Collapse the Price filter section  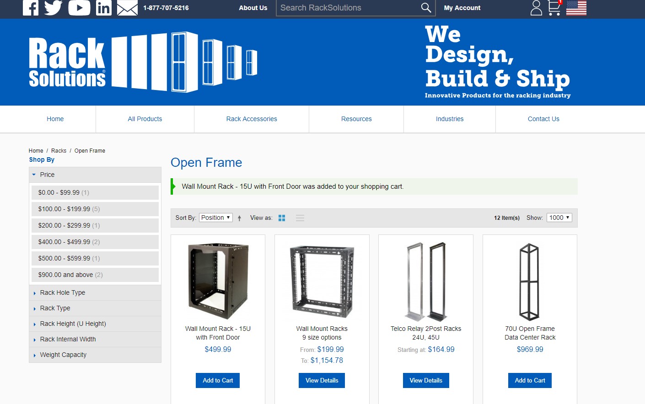pos(95,175)
